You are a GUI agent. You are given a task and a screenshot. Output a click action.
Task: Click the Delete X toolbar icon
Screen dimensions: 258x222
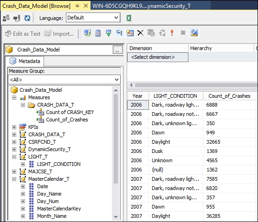[140, 33]
